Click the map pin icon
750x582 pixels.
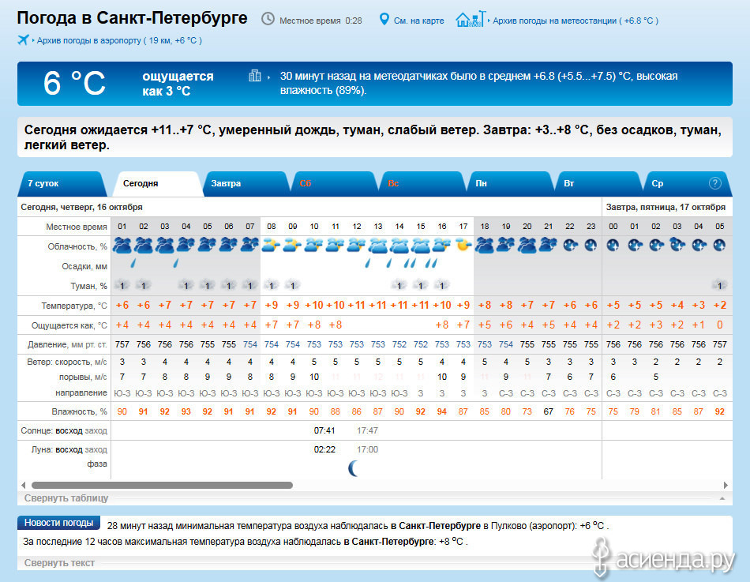[384, 19]
